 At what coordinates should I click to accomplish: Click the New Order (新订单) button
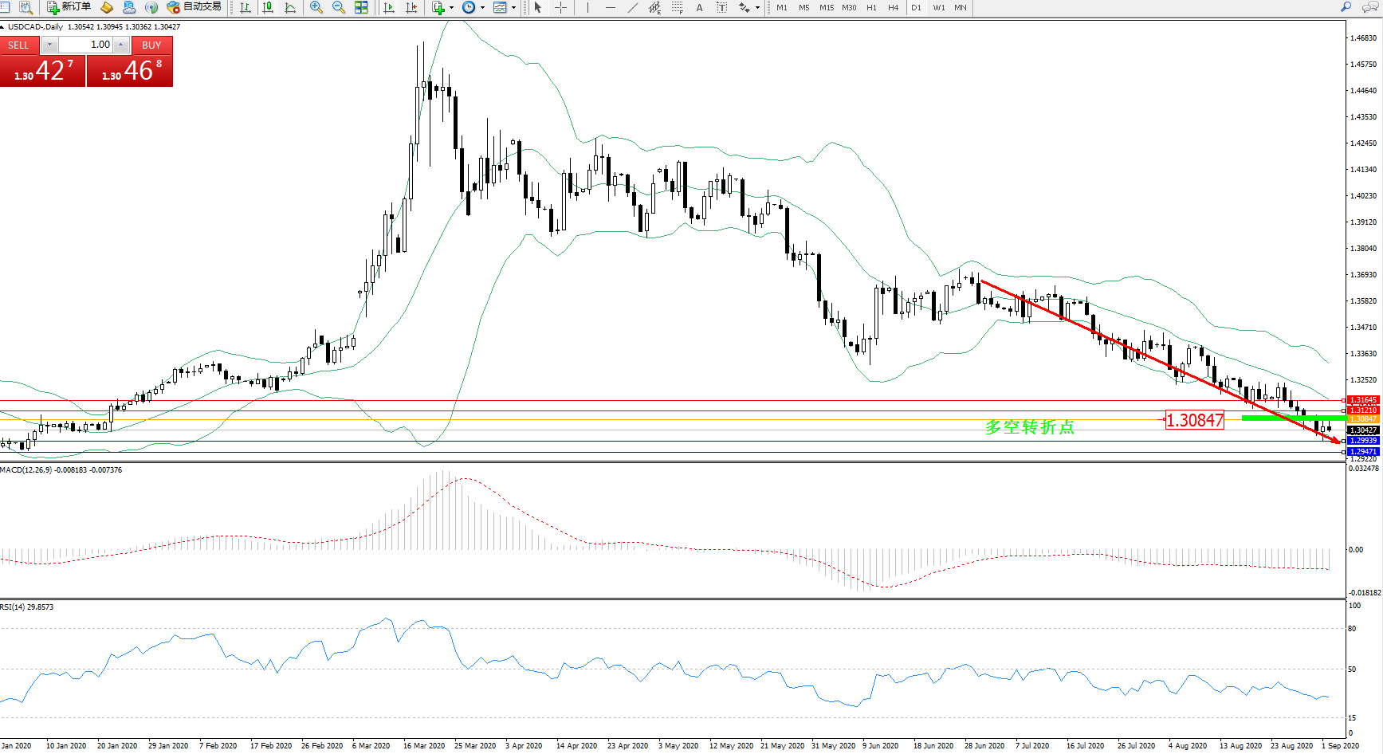tap(69, 7)
